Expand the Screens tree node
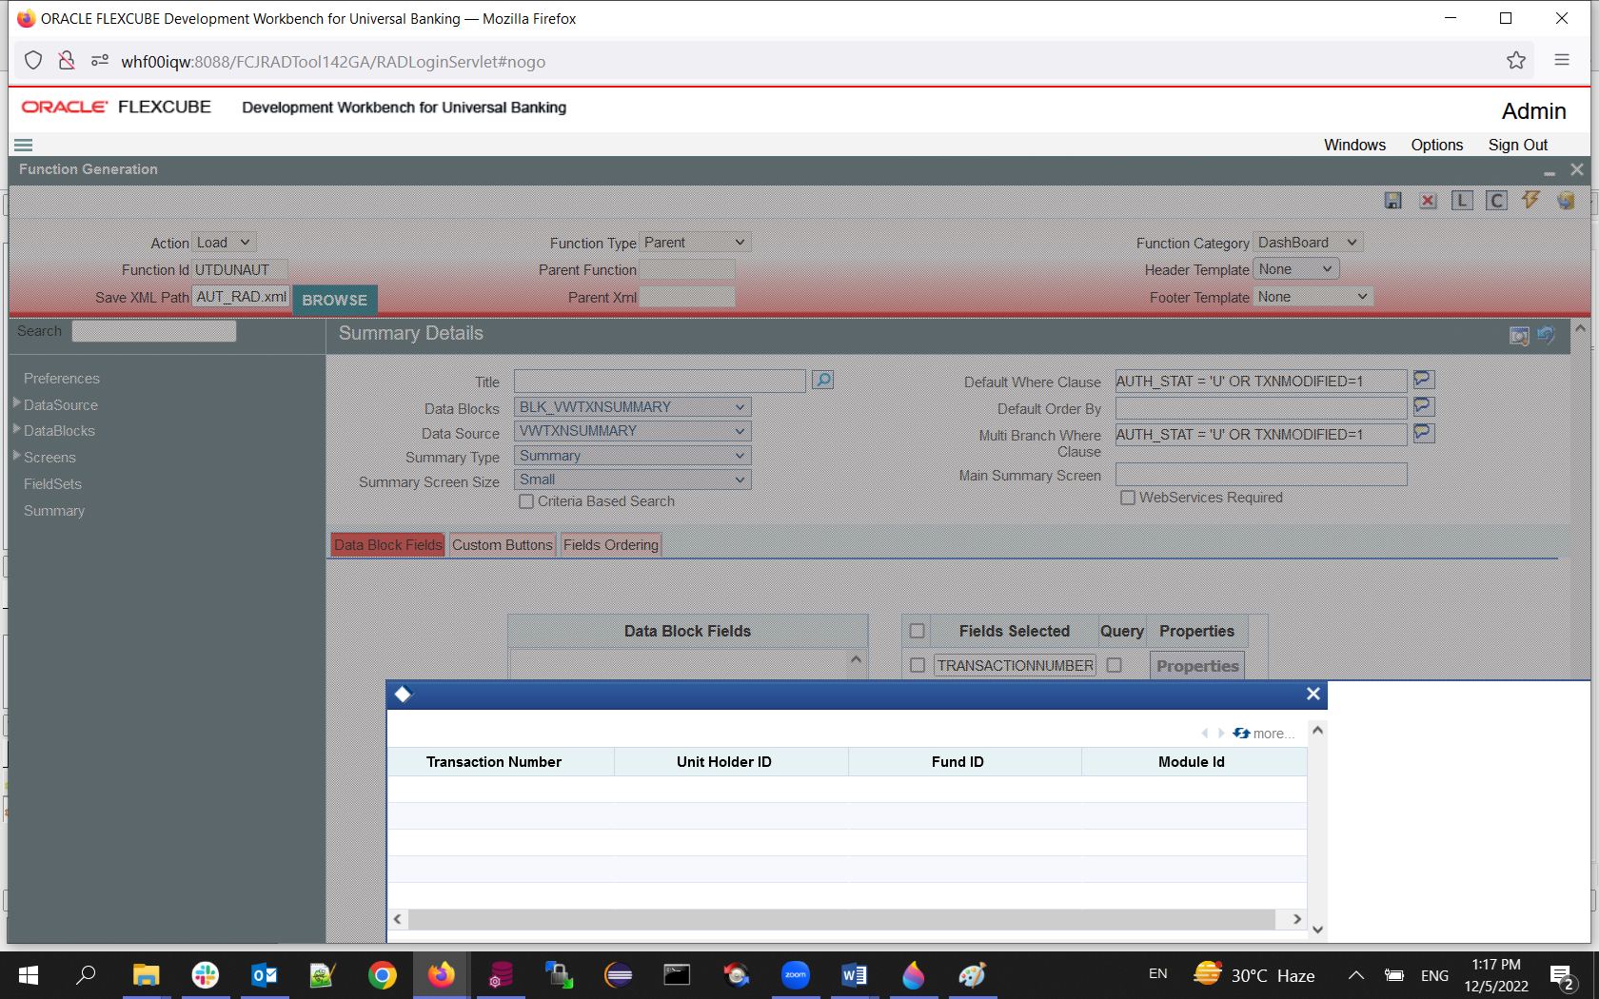 pyautogui.click(x=17, y=456)
